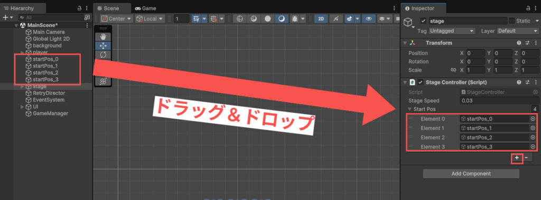The width and height of the screenshot is (541, 200).
Task: Select the Transform tool at overlay bottom
Action: [x=103, y=81]
